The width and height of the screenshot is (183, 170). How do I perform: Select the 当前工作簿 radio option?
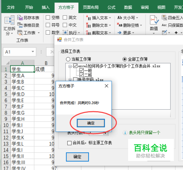68,59
